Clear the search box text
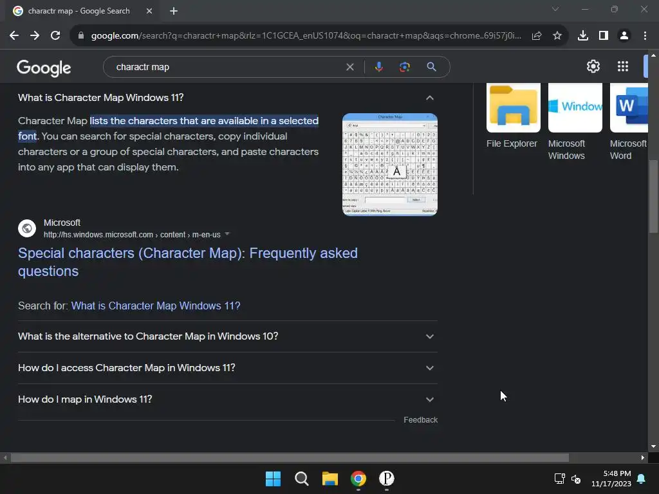The height and width of the screenshot is (494, 659). (349, 67)
